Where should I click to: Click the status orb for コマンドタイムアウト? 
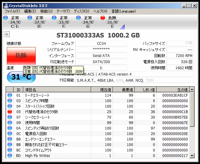coord(10,150)
